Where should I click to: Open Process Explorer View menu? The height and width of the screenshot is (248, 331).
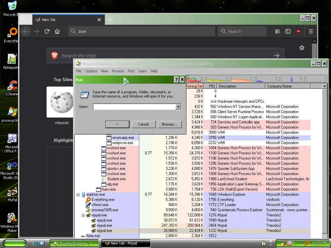104,71
